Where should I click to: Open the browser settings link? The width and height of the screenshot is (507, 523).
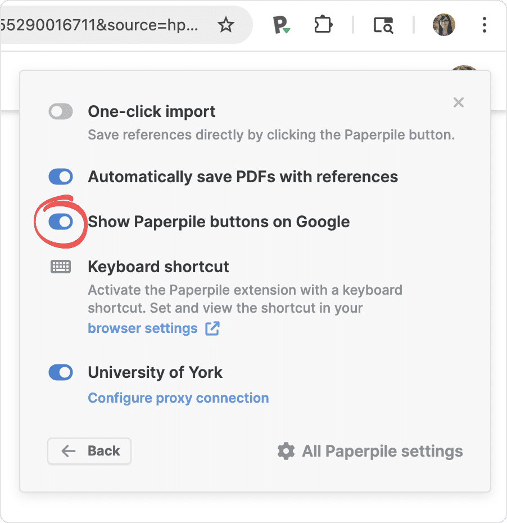[x=143, y=328]
